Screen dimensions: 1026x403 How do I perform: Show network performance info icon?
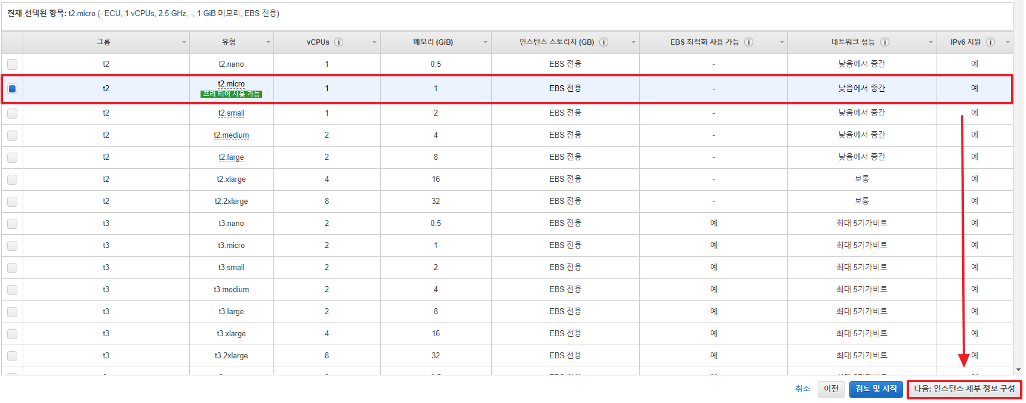click(885, 42)
